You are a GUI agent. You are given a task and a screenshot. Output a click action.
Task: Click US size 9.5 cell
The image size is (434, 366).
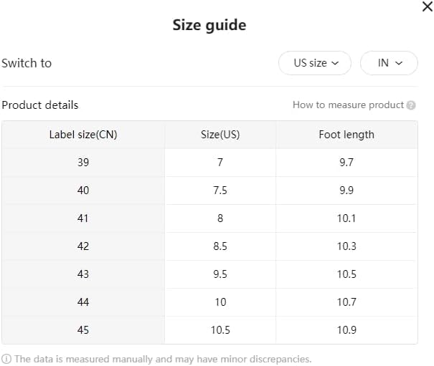click(x=220, y=274)
